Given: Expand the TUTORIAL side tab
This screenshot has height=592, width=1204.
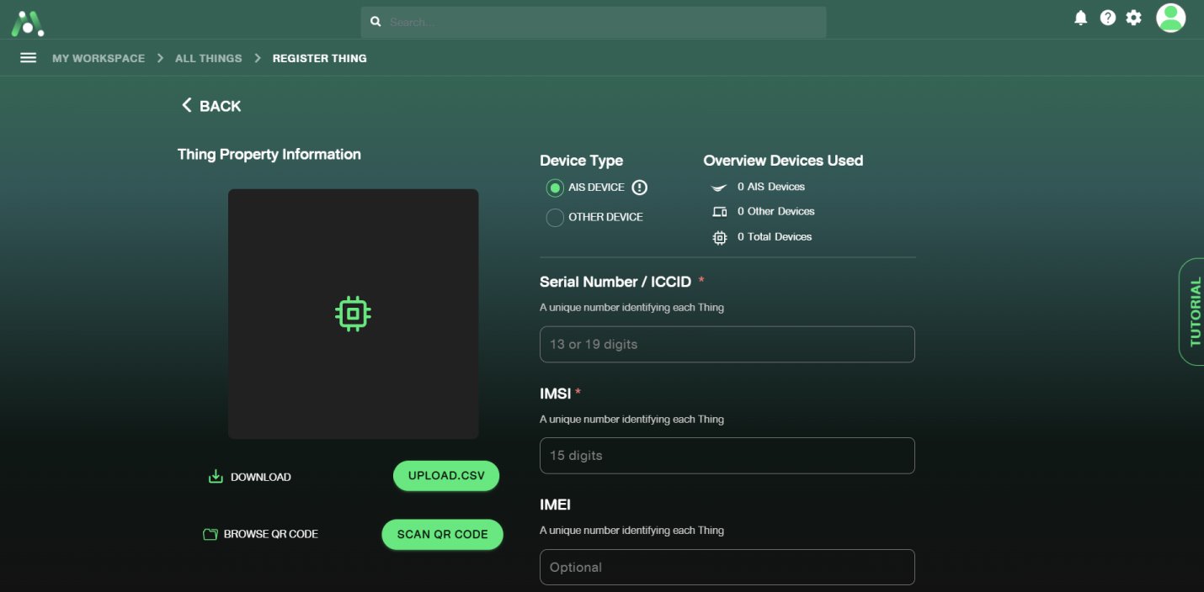Looking at the screenshot, I should [1192, 311].
